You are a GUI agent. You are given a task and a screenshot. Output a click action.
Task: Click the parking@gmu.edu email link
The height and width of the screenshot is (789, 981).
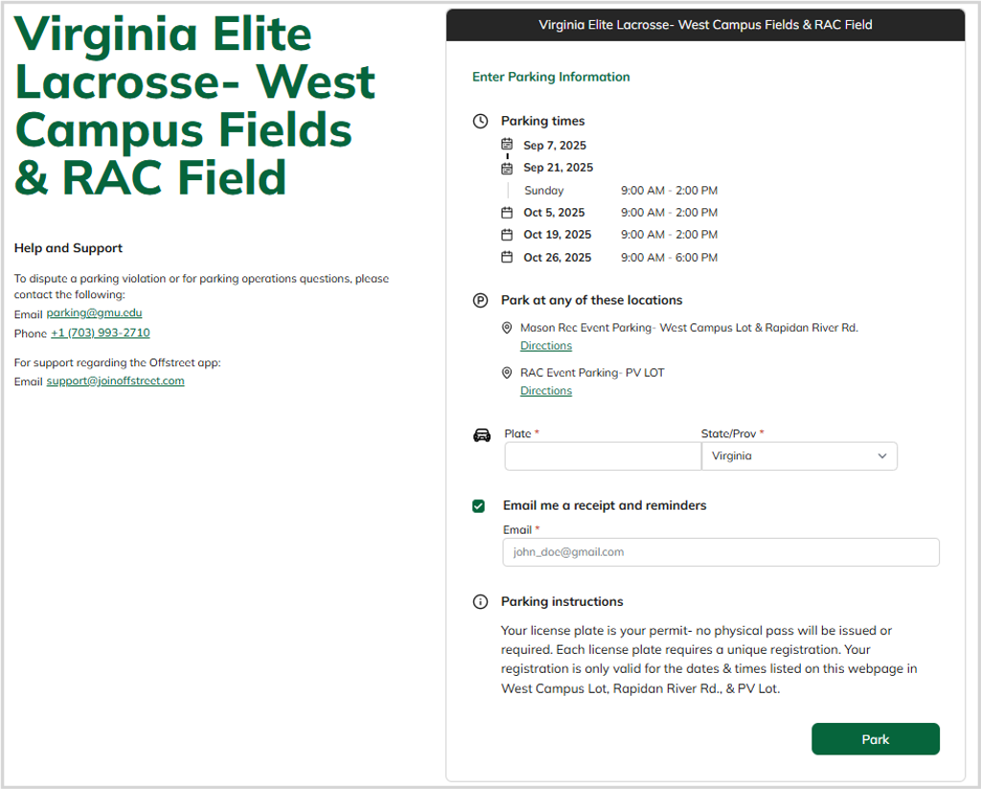click(x=94, y=313)
